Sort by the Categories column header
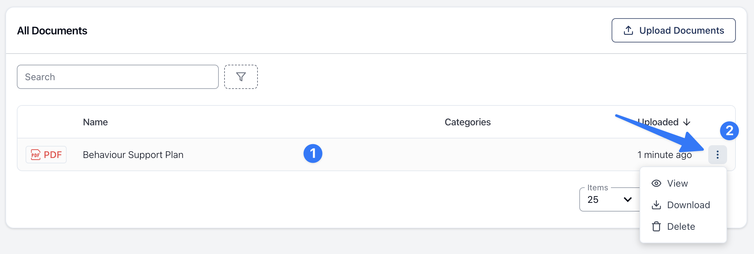The image size is (754, 254). (x=468, y=122)
